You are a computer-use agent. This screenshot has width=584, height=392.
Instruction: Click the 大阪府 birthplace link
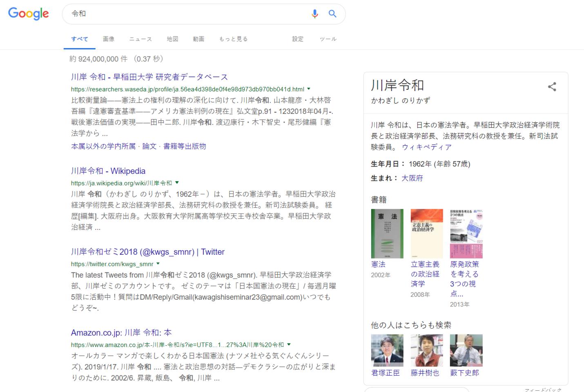(412, 178)
